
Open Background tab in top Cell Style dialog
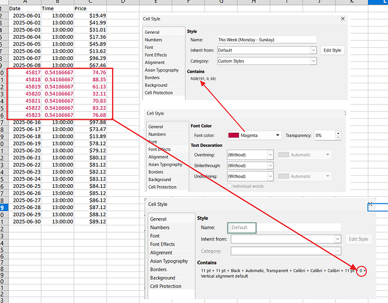point(156,85)
